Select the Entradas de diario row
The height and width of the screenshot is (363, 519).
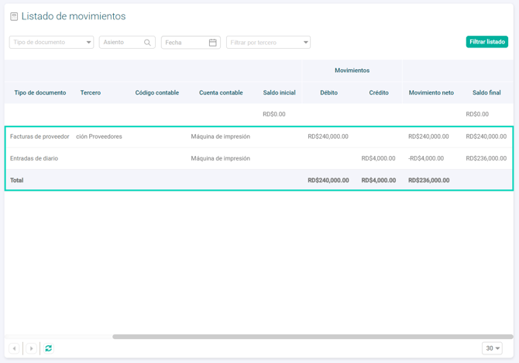point(34,158)
